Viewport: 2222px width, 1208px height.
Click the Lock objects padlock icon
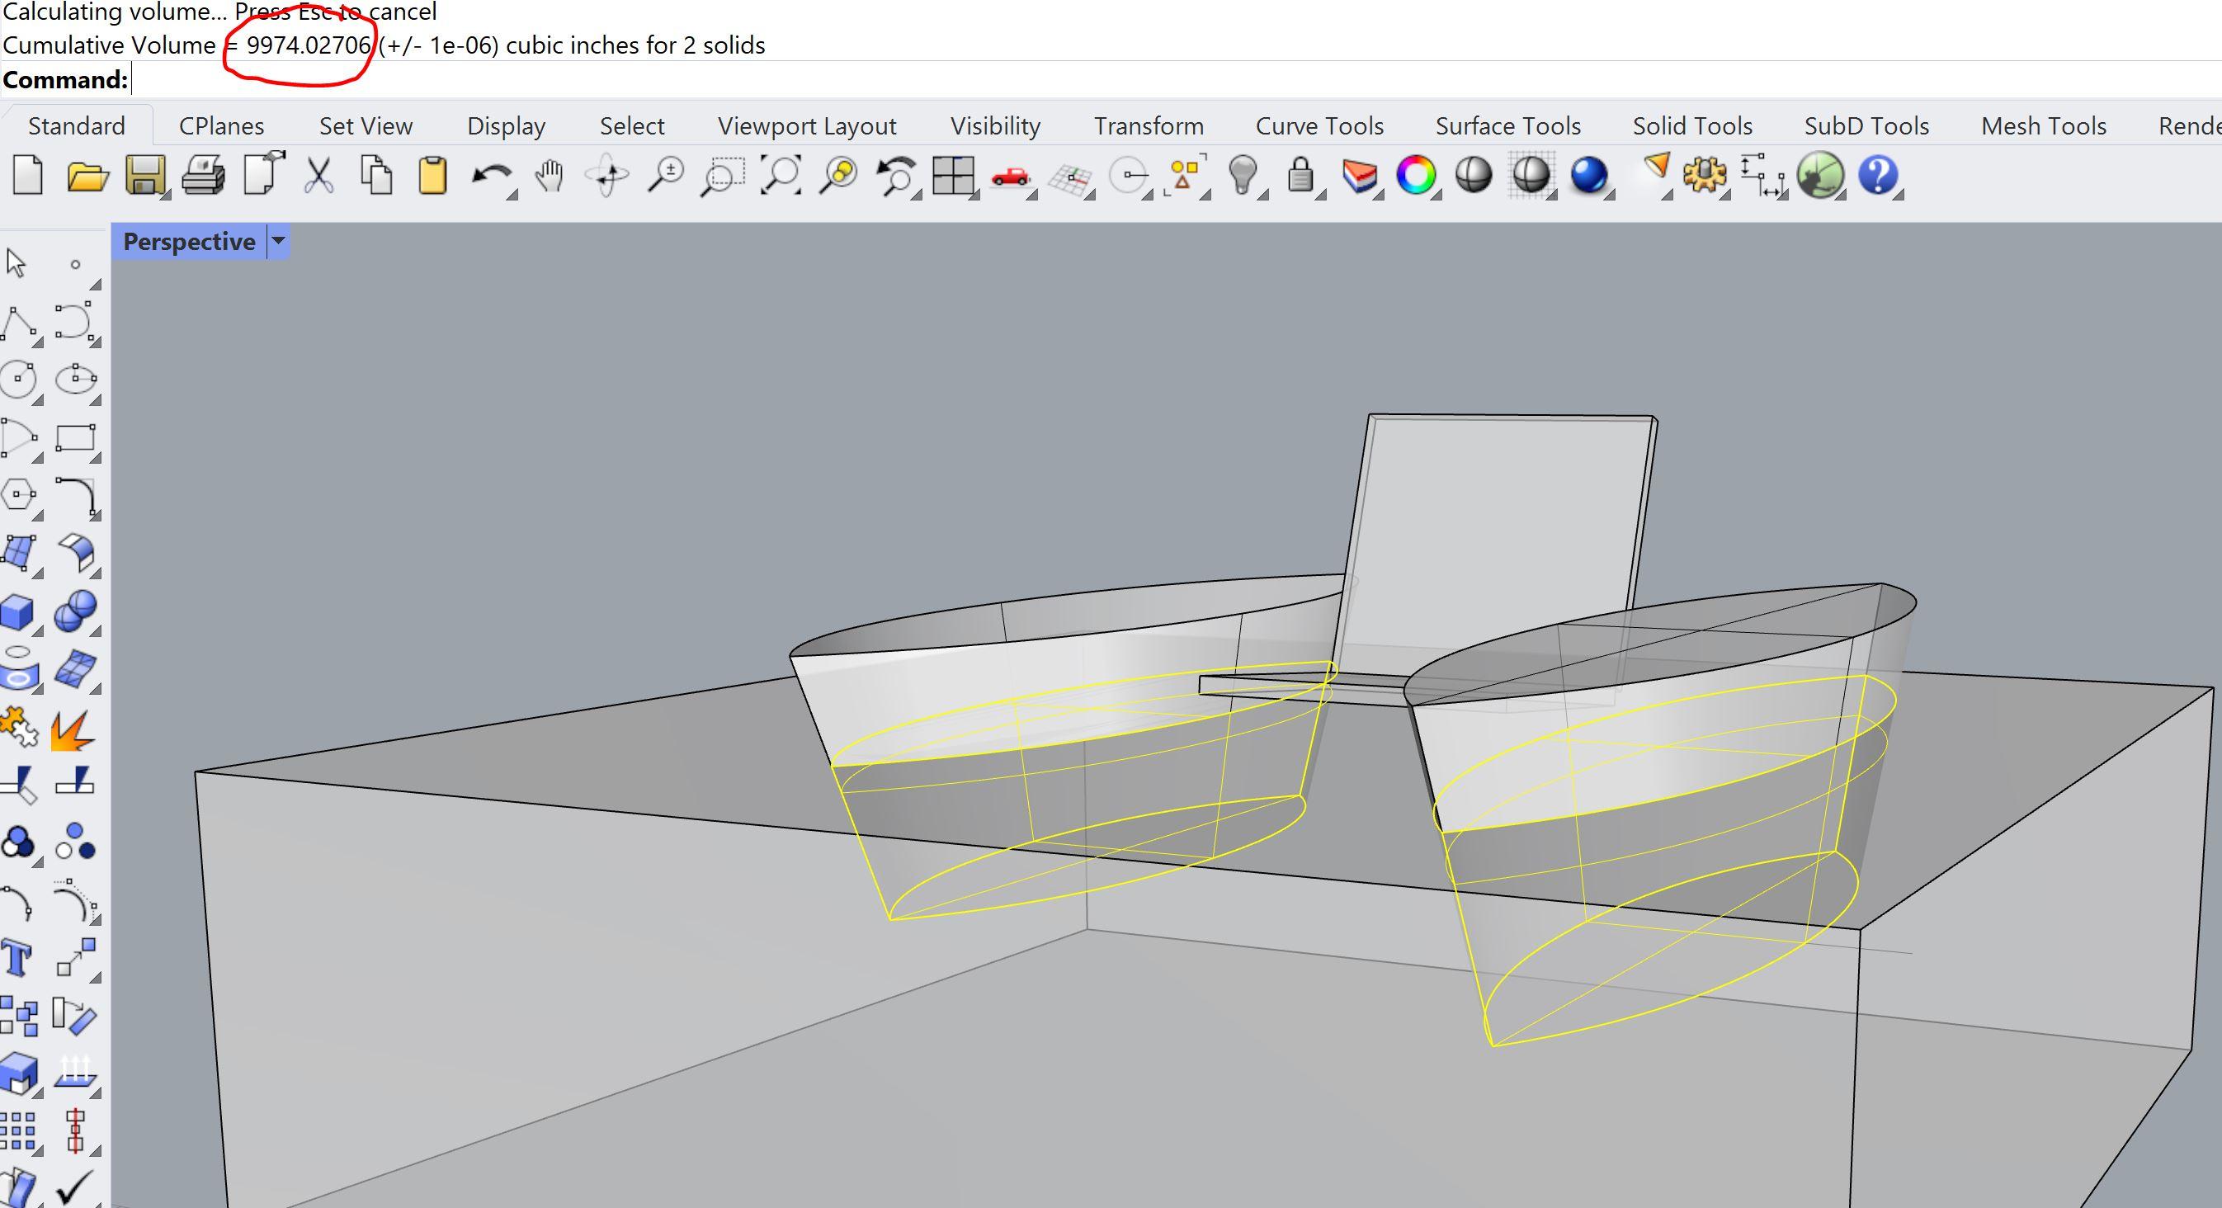point(1300,175)
